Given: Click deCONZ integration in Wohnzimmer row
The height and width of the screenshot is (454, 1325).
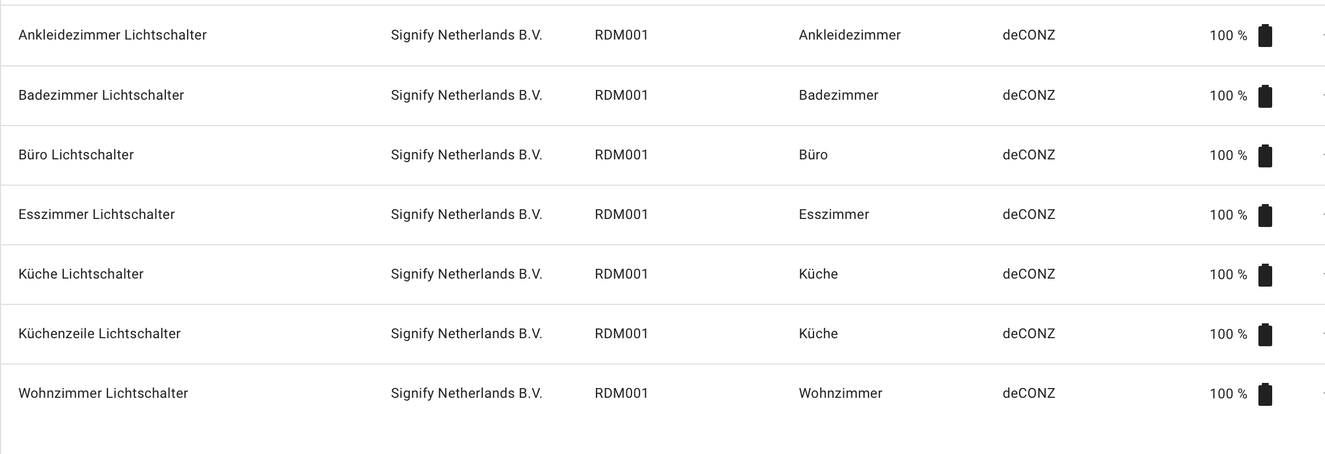Looking at the screenshot, I should tap(1028, 393).
